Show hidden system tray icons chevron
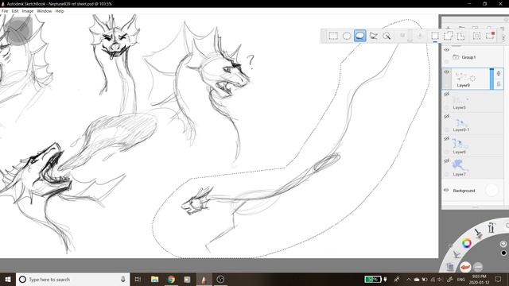Viewport: 509px width, 286px height. [408, 279]
